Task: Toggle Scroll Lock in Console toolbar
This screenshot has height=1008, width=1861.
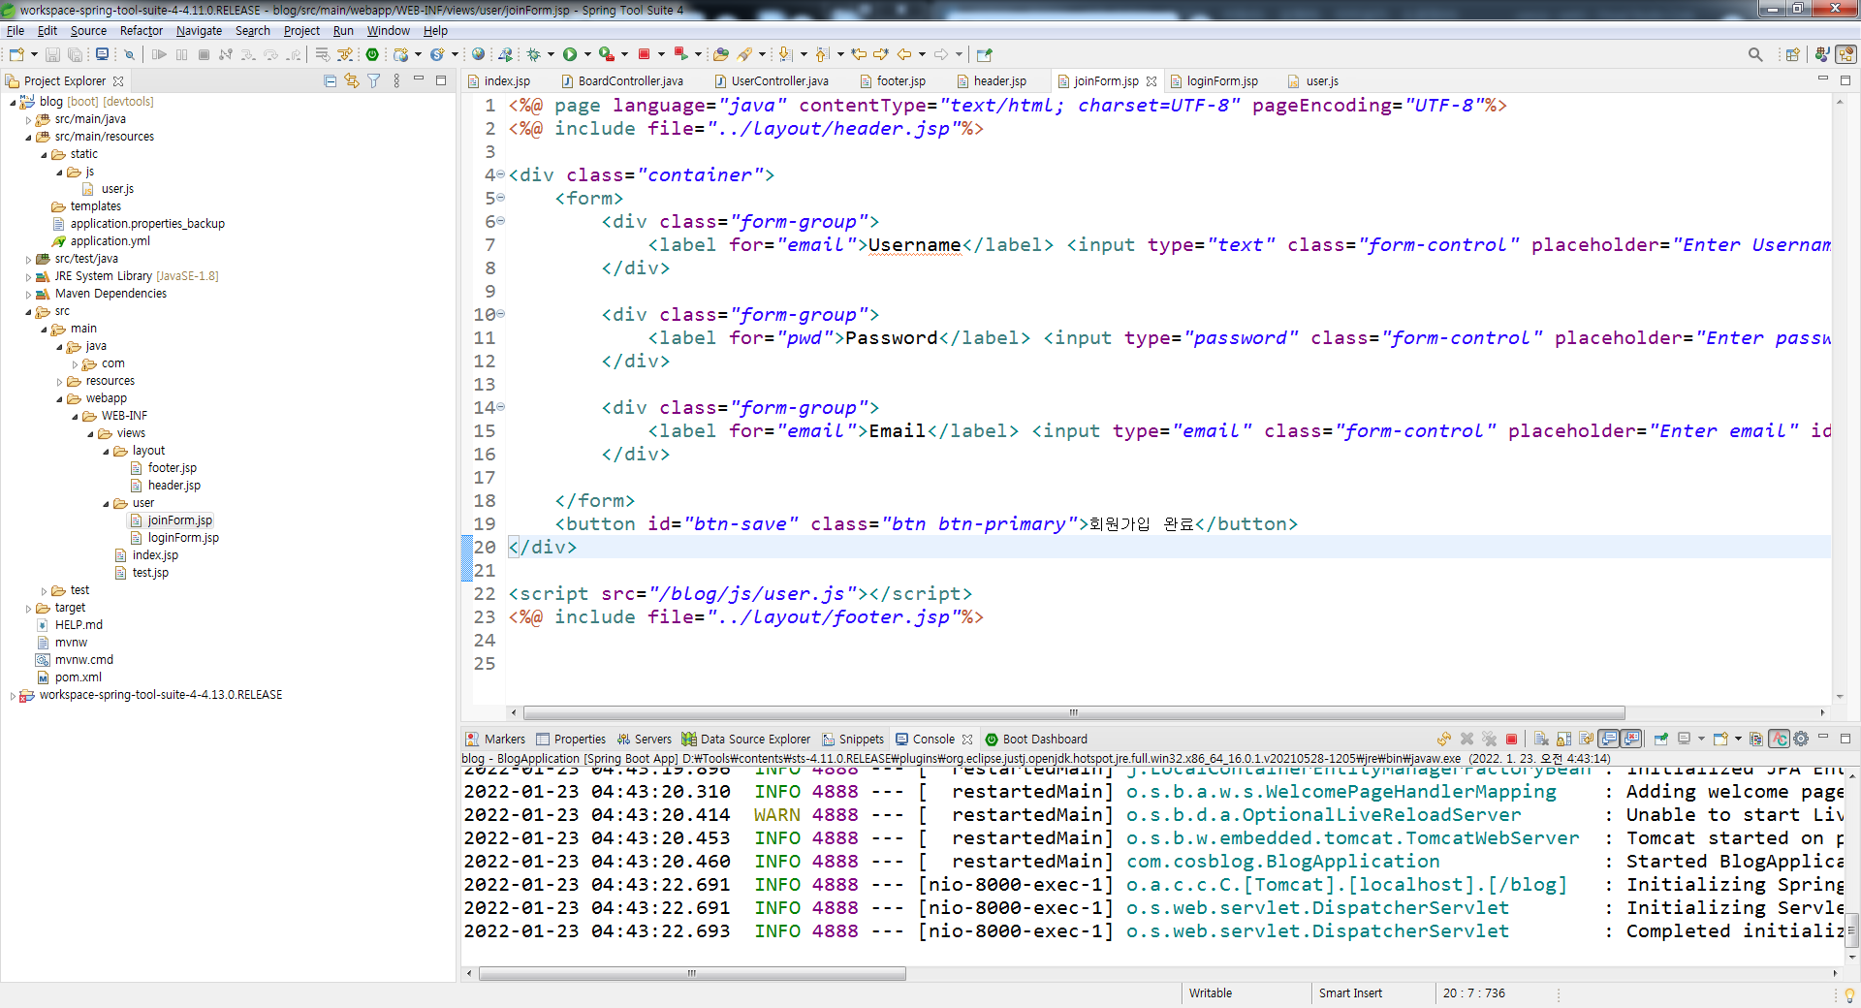Action: 1563,739
